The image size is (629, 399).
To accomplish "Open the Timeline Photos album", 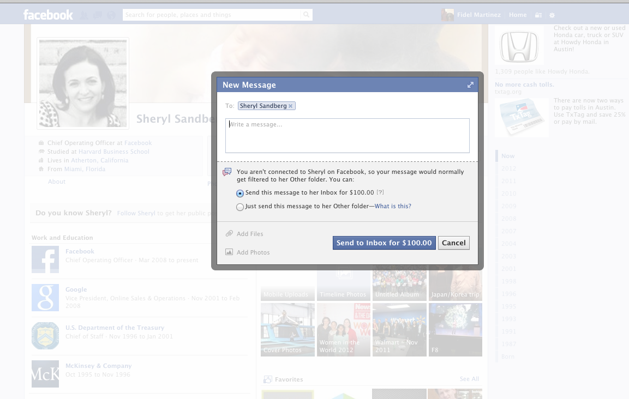I will [344, 283].
